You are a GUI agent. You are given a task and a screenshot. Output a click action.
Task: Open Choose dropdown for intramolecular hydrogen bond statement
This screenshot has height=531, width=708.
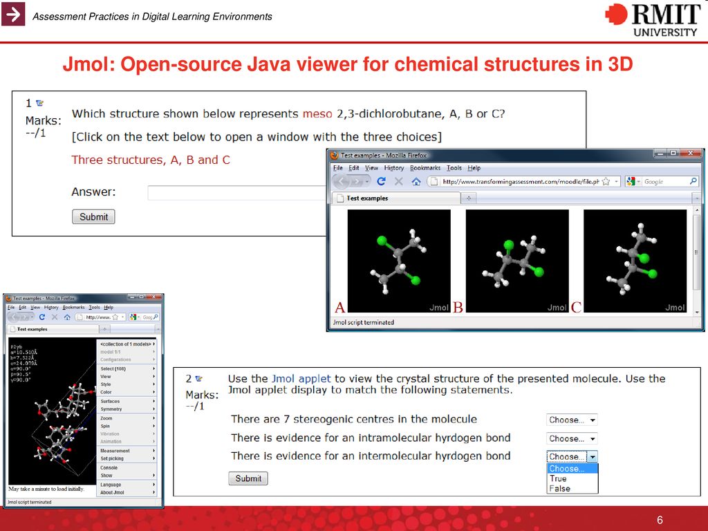pos(572,438)
